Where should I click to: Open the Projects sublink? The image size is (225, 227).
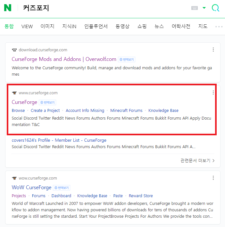point(19,196)
